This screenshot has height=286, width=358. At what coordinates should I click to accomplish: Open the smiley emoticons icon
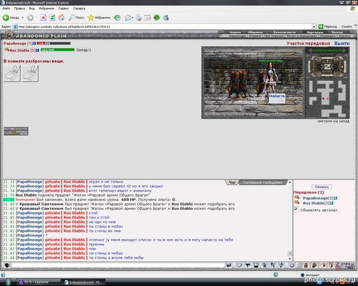(292, 265)
